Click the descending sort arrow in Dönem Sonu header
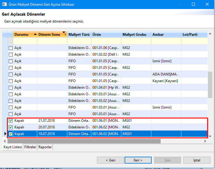 tap(64, 32)
